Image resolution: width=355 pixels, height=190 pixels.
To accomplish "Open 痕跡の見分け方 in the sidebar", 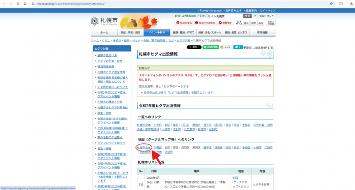I will (107, 55).
